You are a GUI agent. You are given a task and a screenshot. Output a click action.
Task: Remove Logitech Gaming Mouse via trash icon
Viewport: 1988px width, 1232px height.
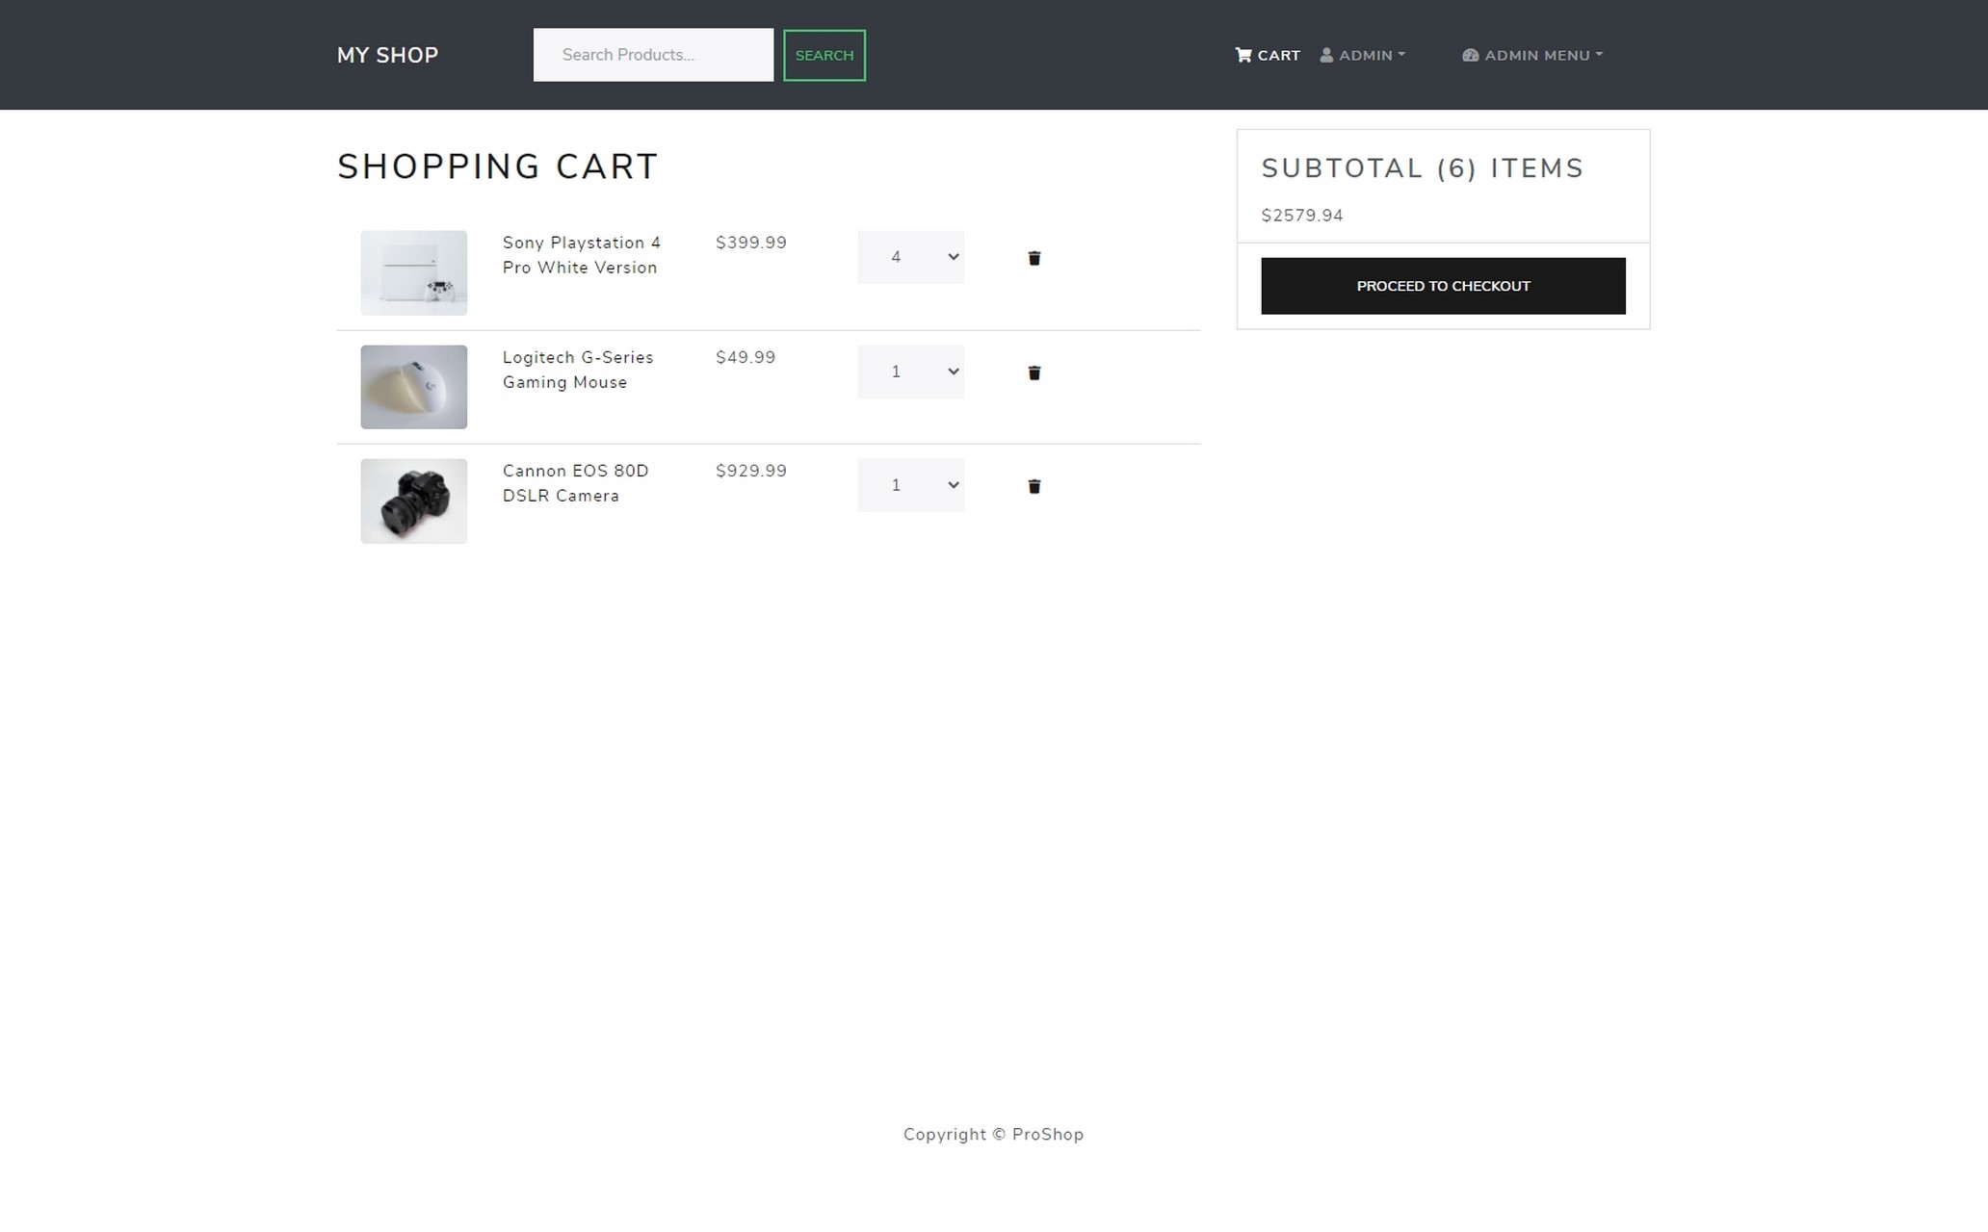tap(1033, 372)
